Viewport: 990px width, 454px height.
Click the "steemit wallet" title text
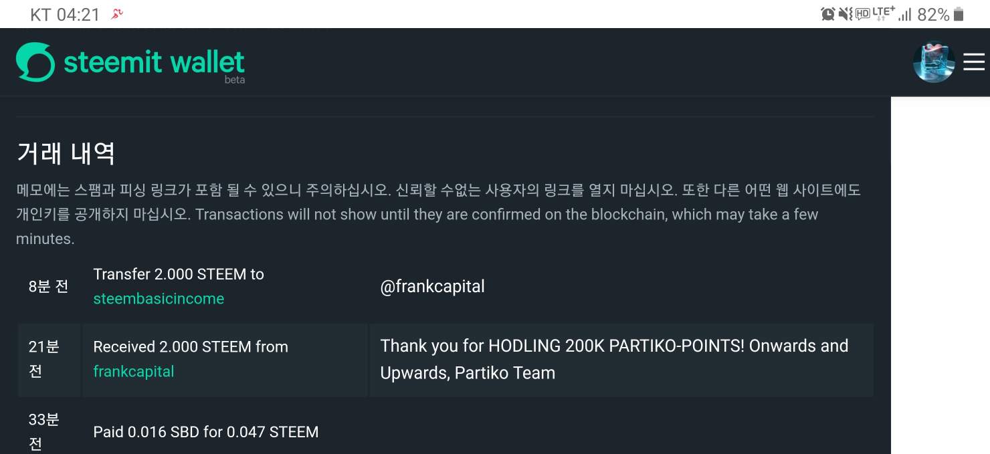(x=154, y=62)
